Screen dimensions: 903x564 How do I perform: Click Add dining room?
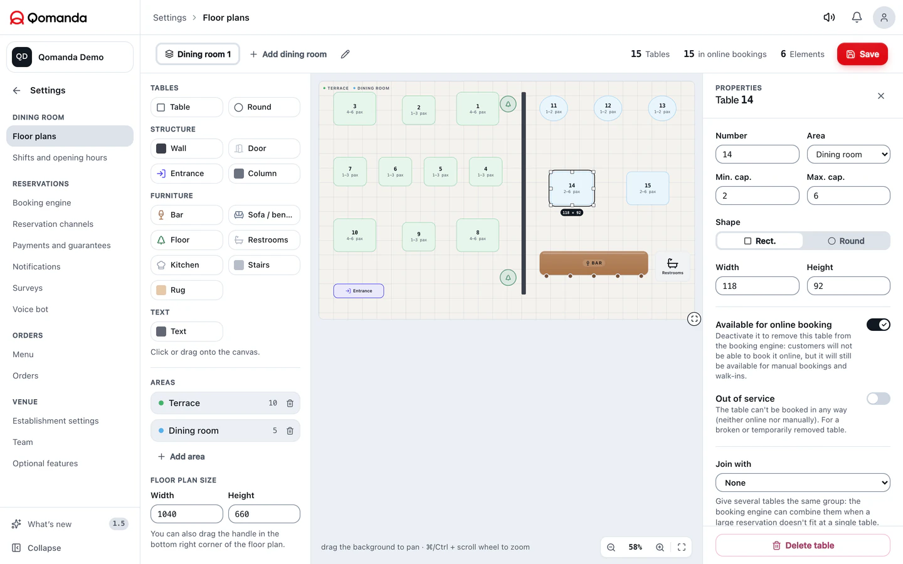pyautogui.click(x=288, y=55)
